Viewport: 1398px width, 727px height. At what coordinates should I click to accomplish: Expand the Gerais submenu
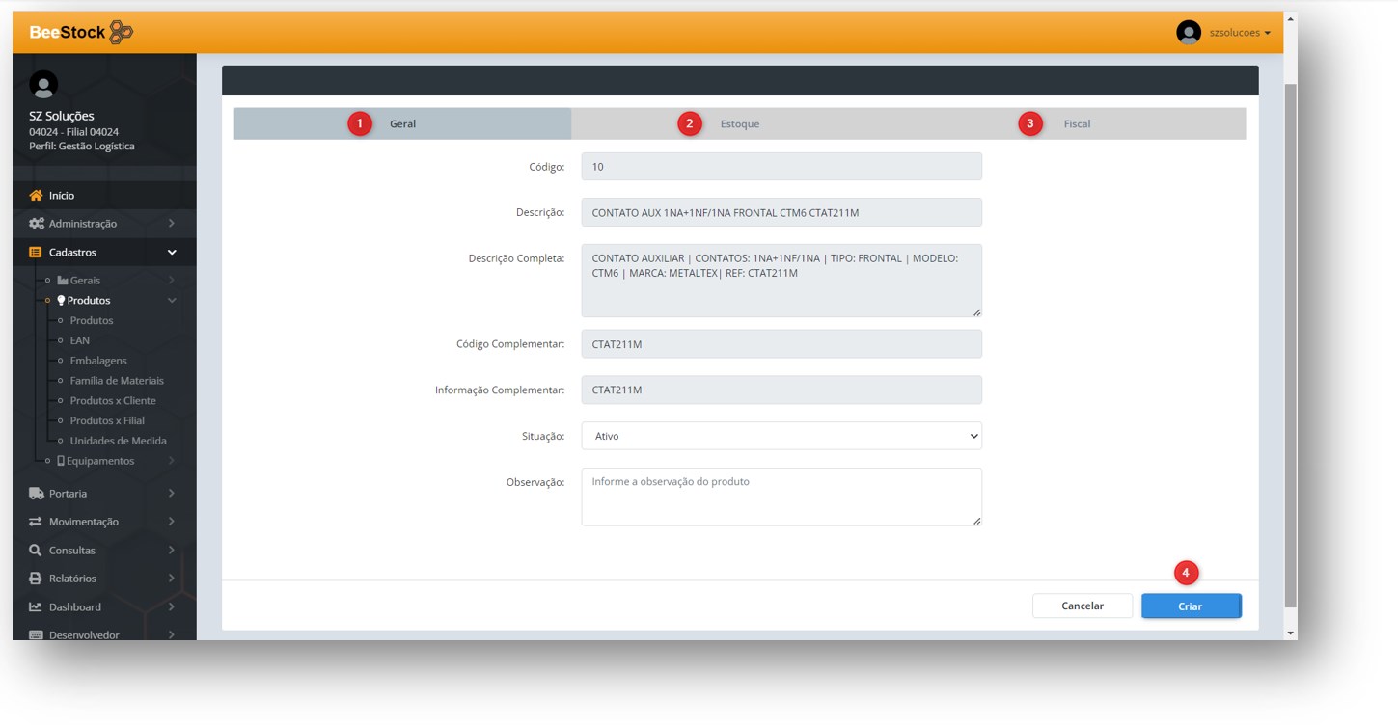pyautogui.click(x=85, y=281)
